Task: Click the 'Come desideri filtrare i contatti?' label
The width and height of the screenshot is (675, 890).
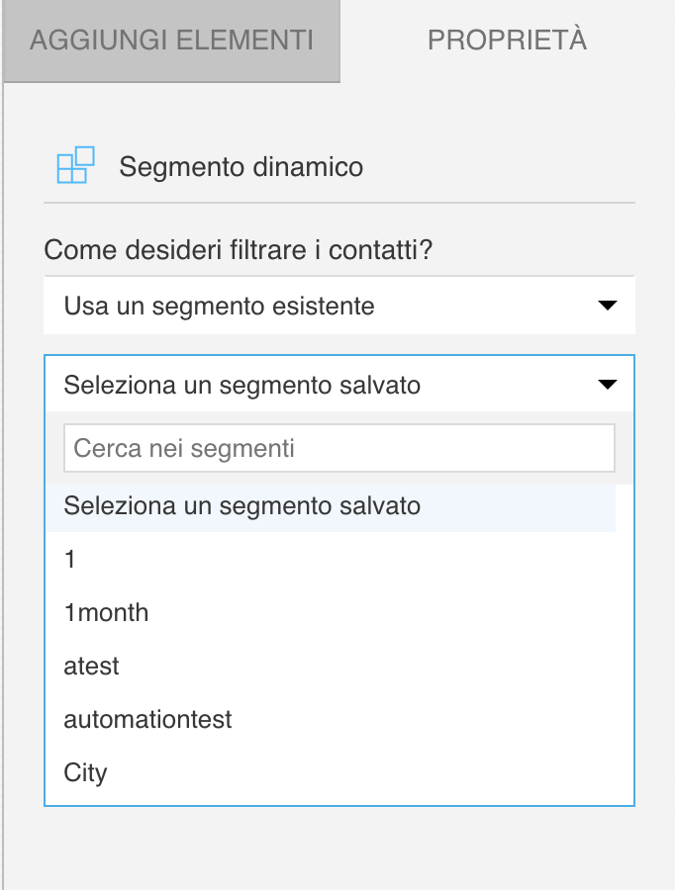Action: [x=239, y=250]
